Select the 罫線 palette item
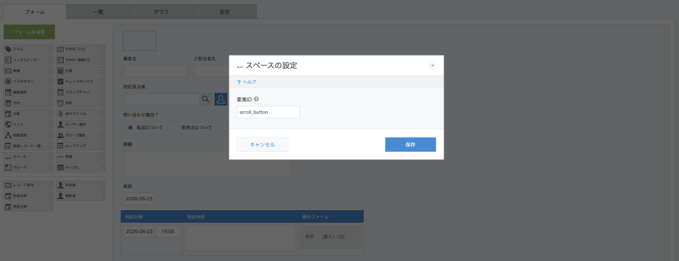 pos(80,157)
